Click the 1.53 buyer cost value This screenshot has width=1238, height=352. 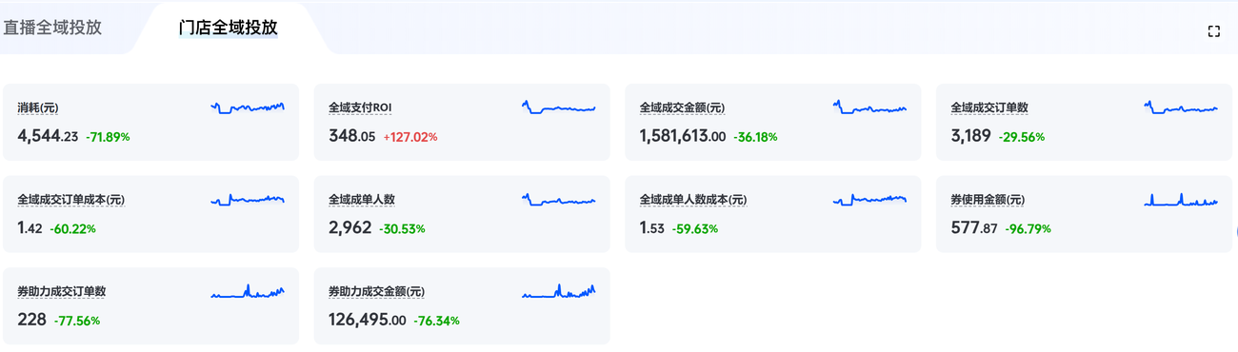(x=652, y=227)
